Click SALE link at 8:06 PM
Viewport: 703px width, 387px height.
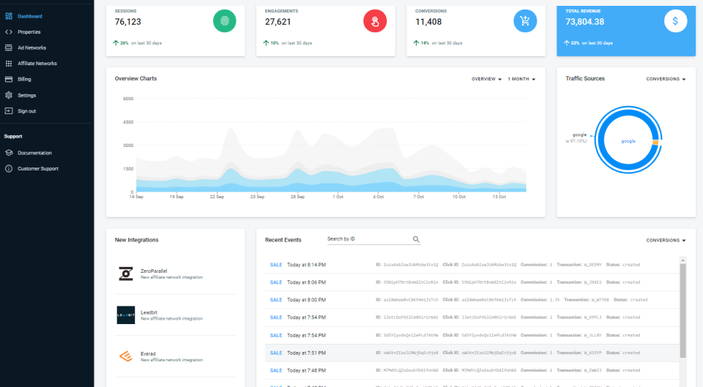click(x=276, y=282)
